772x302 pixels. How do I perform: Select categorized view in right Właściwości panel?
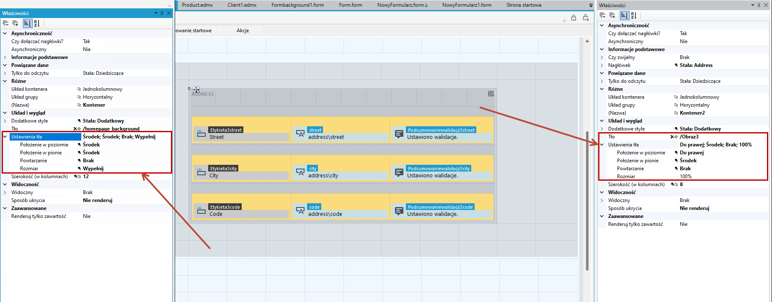click(624, 15)
